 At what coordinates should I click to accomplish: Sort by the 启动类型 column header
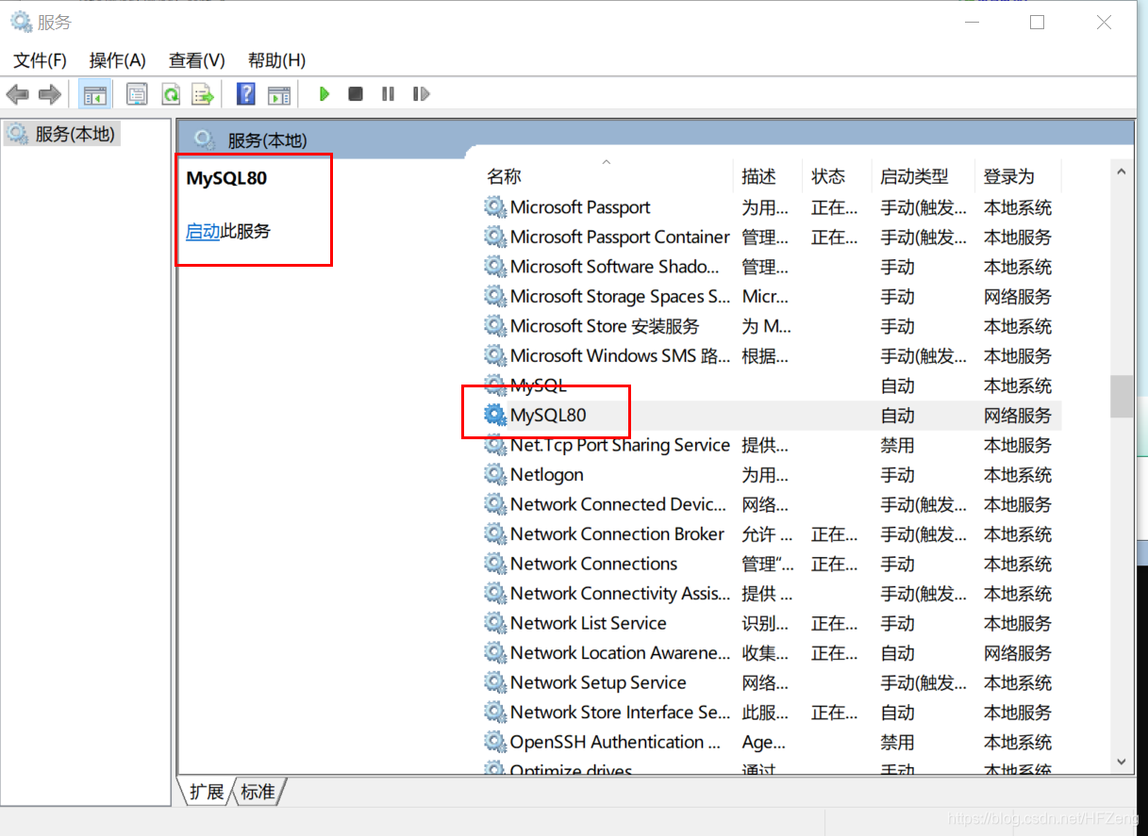[914, 176]
